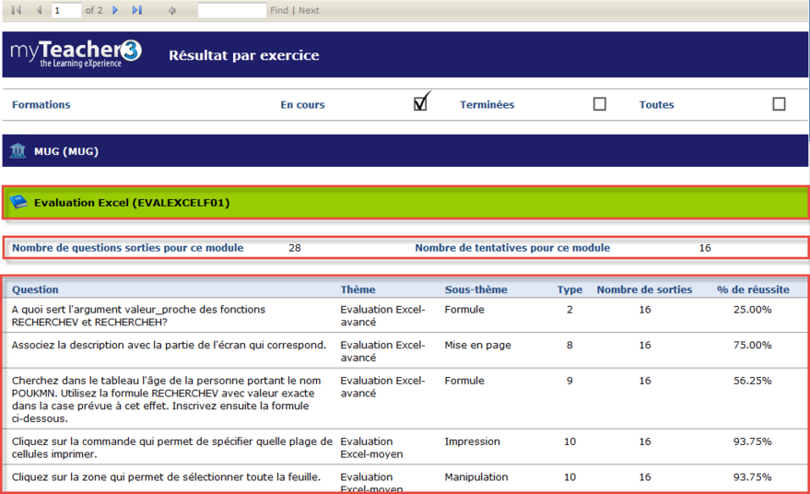The image size is (810, 494).
Task: Select the sélectionner toute la feuille question
Action: click(x=166, y=476)
